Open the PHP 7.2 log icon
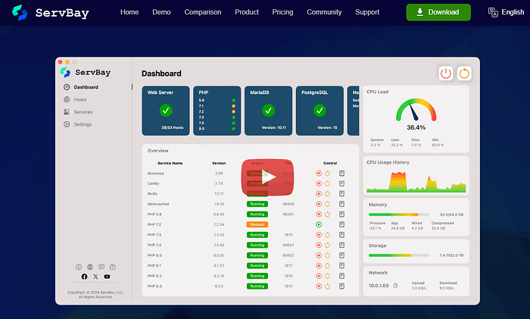The image size is (530, 319). [341, 224]
